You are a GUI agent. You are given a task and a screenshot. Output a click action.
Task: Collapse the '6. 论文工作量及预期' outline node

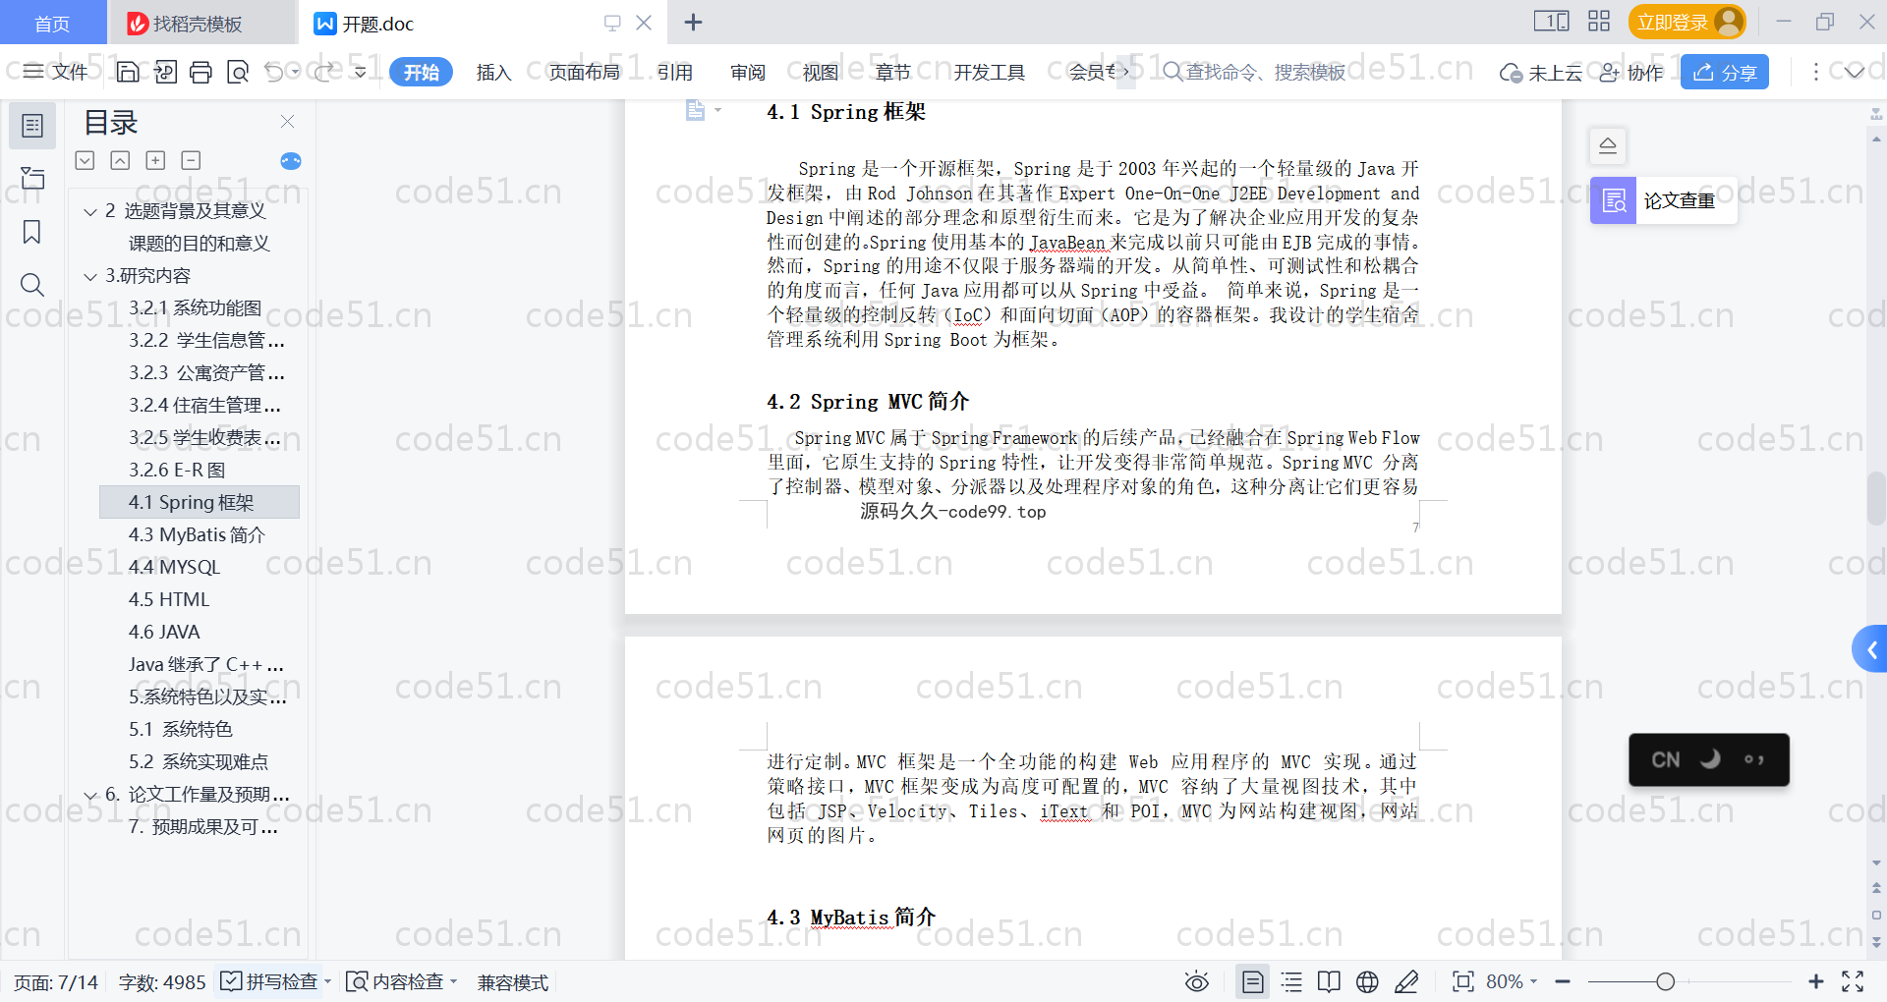click(90, 796)
